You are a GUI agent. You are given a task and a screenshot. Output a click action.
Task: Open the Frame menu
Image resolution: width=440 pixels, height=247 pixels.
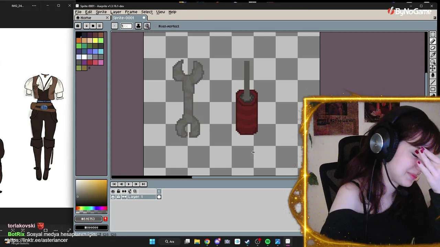click(x=131, y=12)
